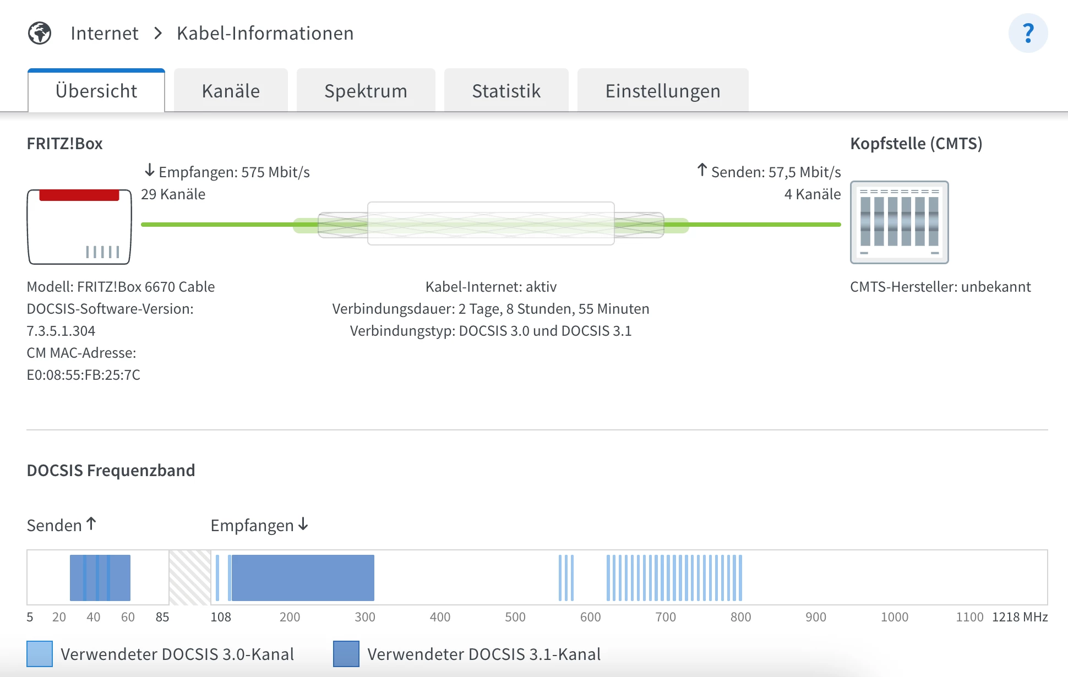Screen dimensions: 1068x677
Task: Click the cable connection graphic in the middle
Action: (x=491, y=223)
